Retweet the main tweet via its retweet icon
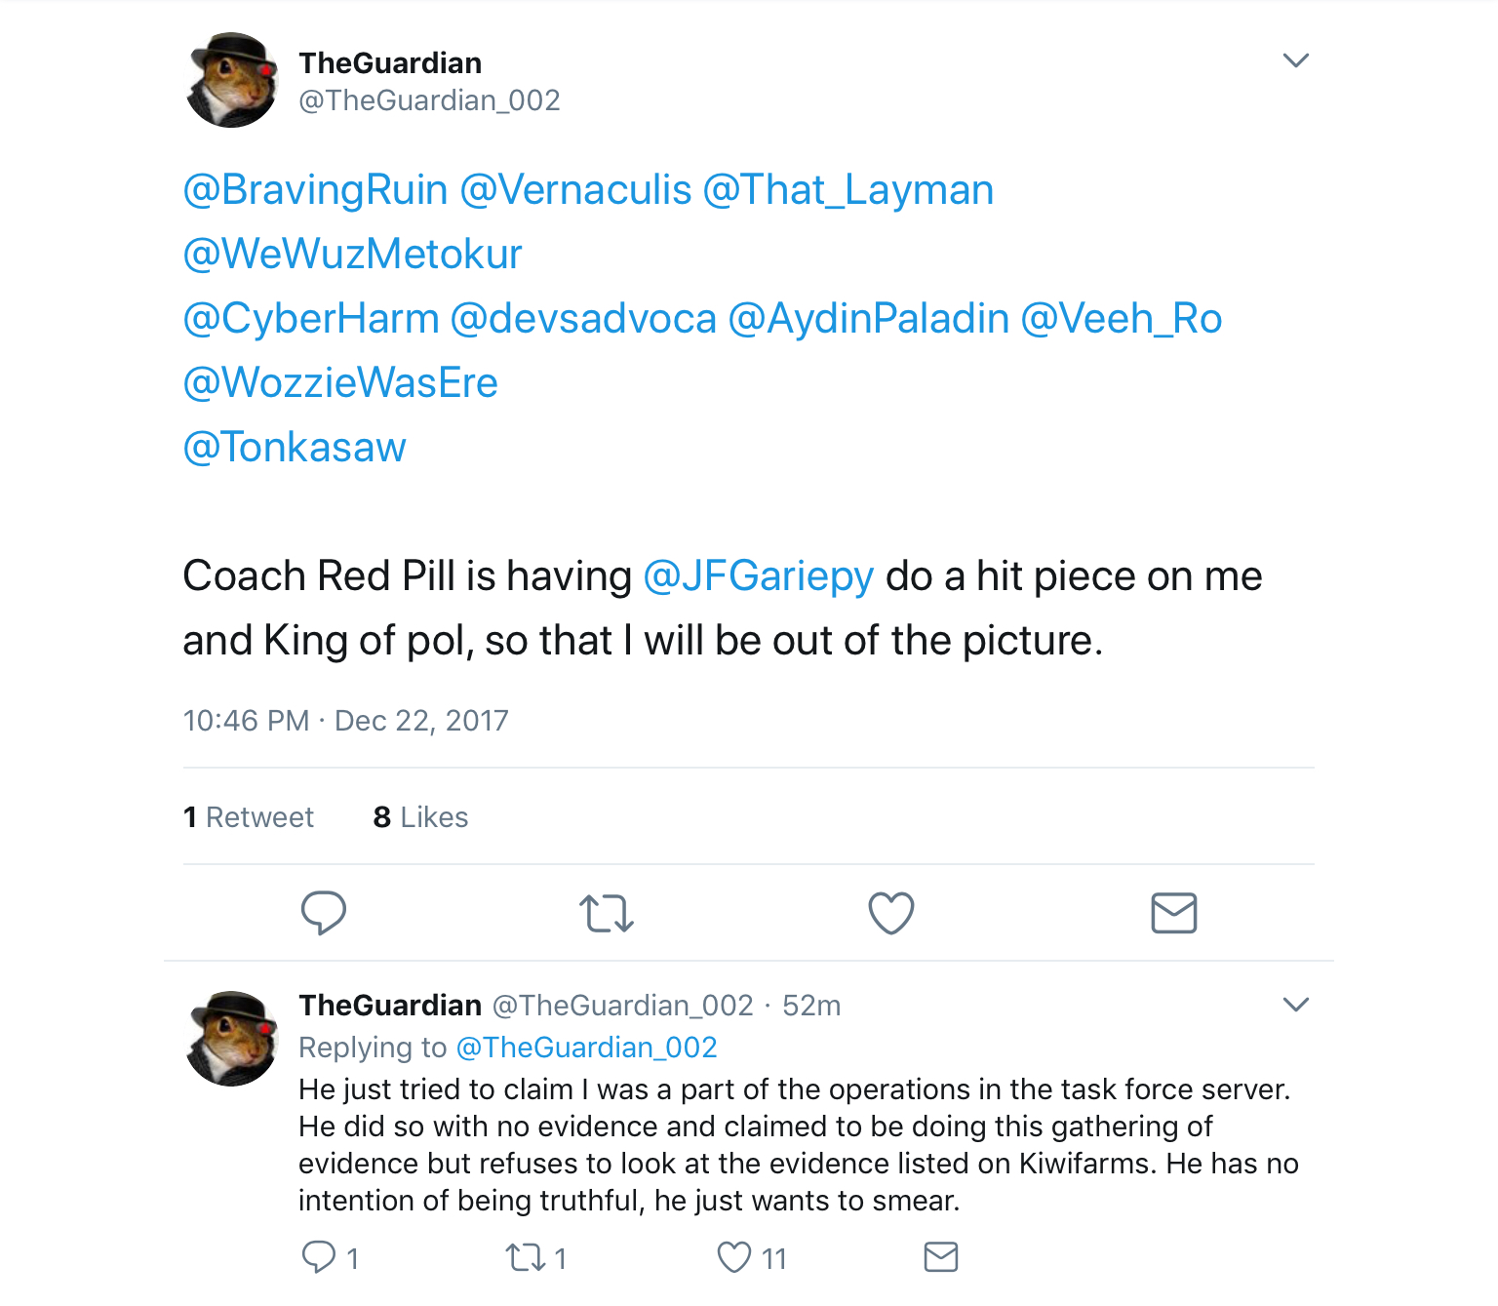Viewport: 1498px width, 1306px height. [607, 914]
